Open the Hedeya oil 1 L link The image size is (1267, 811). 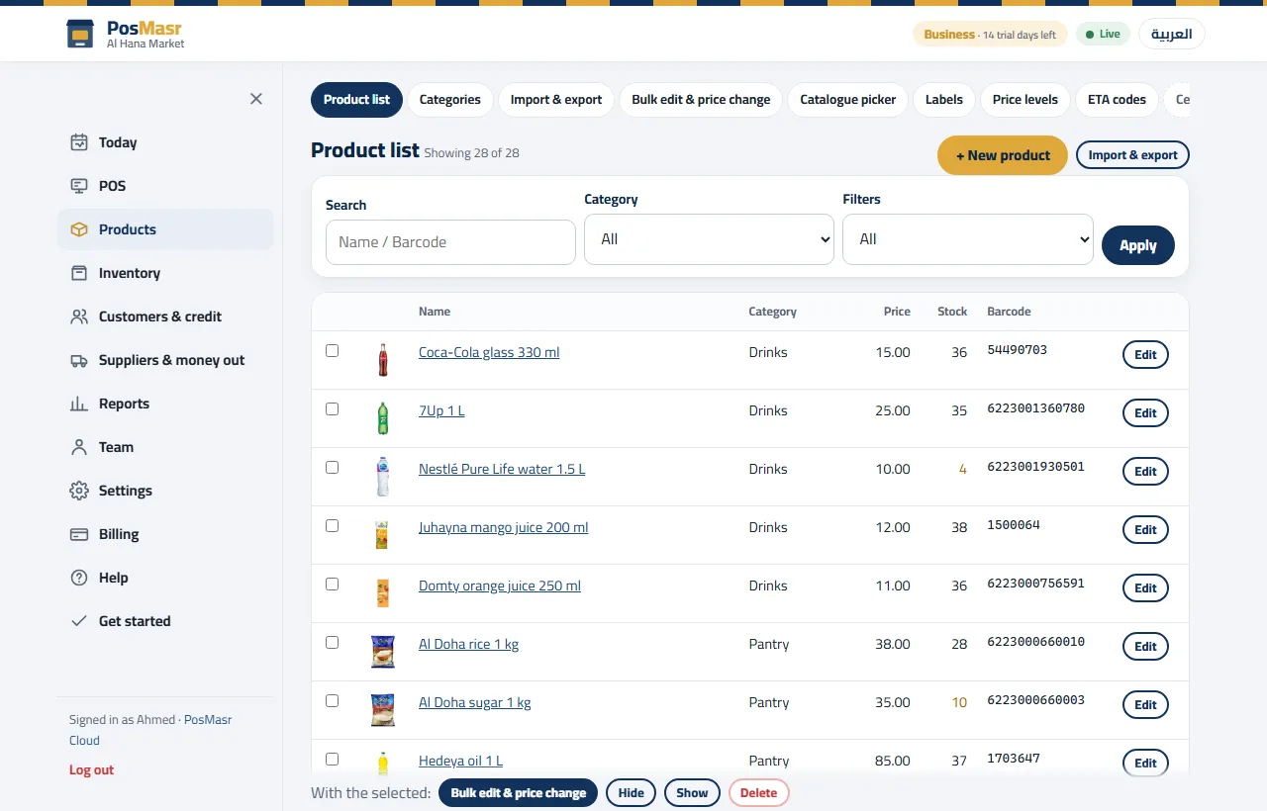click(x=460, y=761)
